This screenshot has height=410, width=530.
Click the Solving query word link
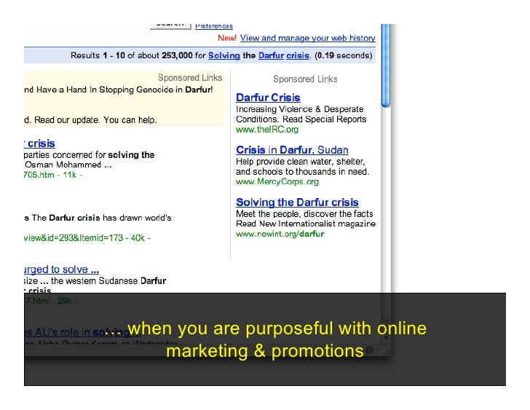point(224,55)
